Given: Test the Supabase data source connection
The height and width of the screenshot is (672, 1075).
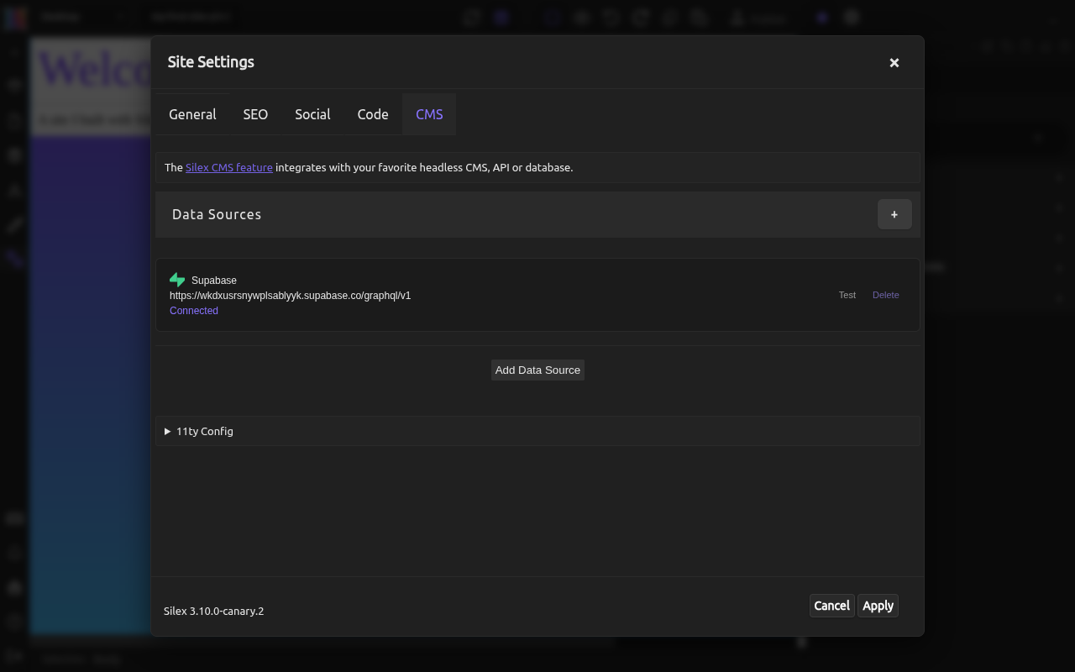Looking at the screenshot, I should (847, 295).
